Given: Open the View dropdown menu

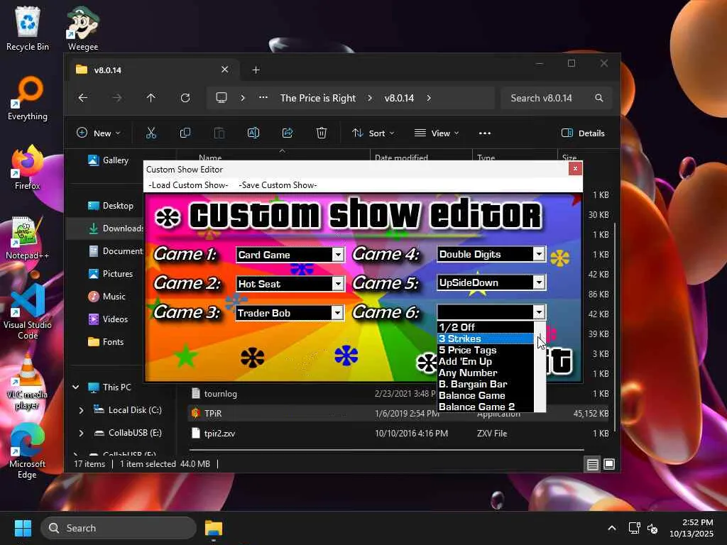Looking at the screenshot, I should click(437, 133).
